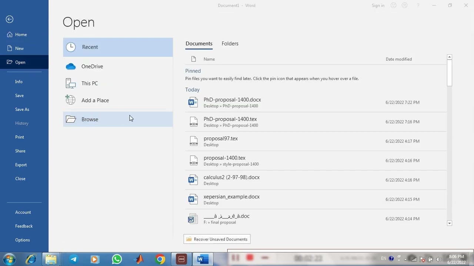Open Telegram from taskbar
474x266 pixels.
point(73,259)
